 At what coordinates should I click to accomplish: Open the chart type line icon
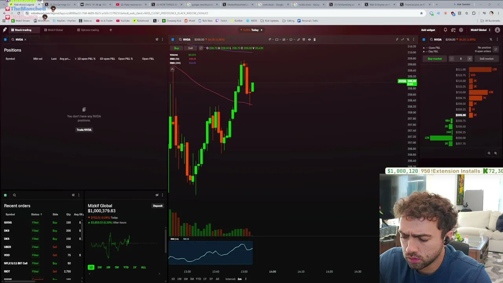click(x=402, y=39)
